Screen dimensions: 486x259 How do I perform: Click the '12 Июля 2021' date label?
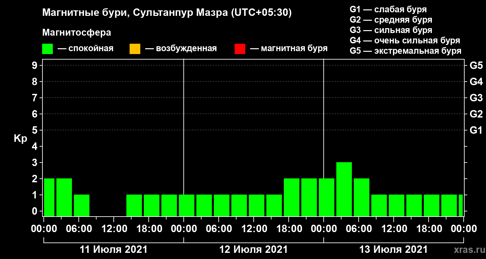click(253, 250)
